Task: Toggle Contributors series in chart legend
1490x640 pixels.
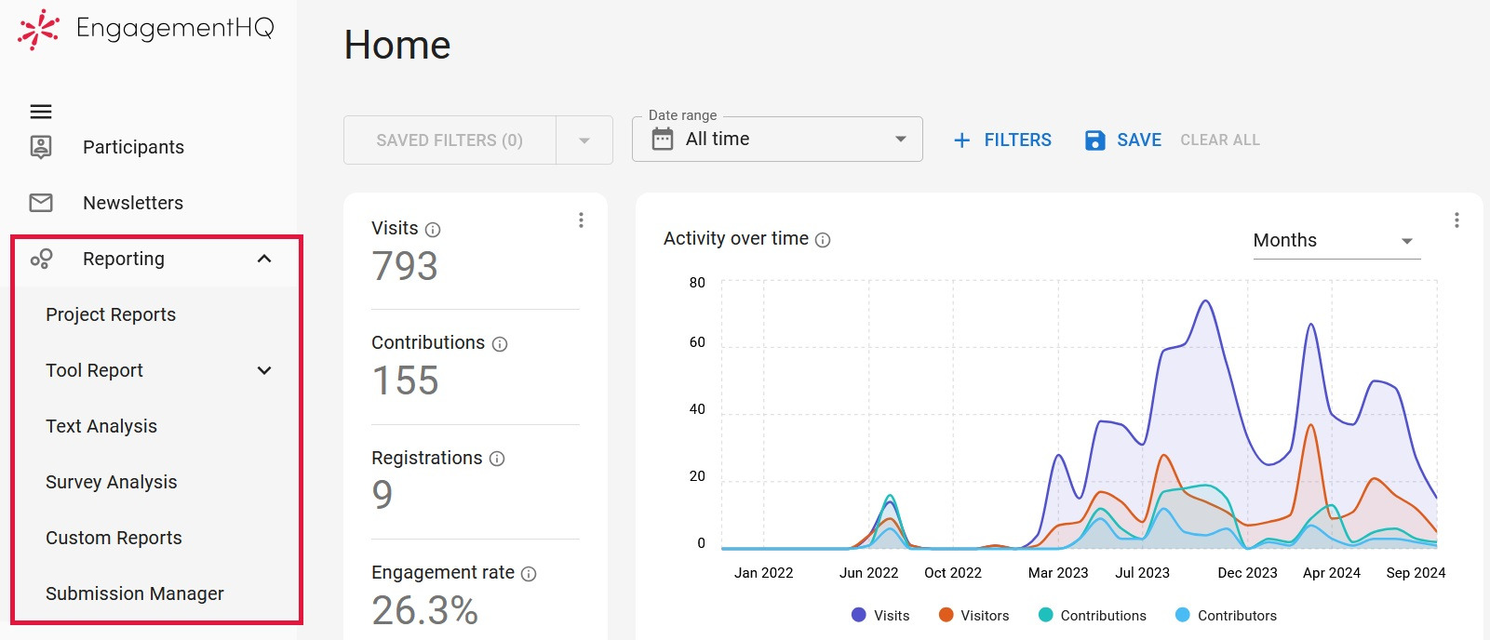Action: [x=1227, y=615]
